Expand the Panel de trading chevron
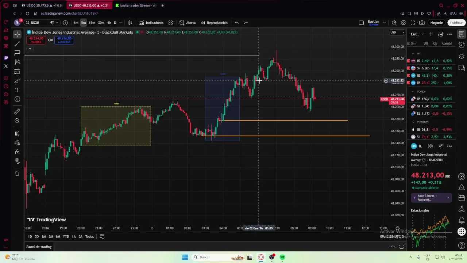Screen dimensions: 467x263 [x=393, y=247]
